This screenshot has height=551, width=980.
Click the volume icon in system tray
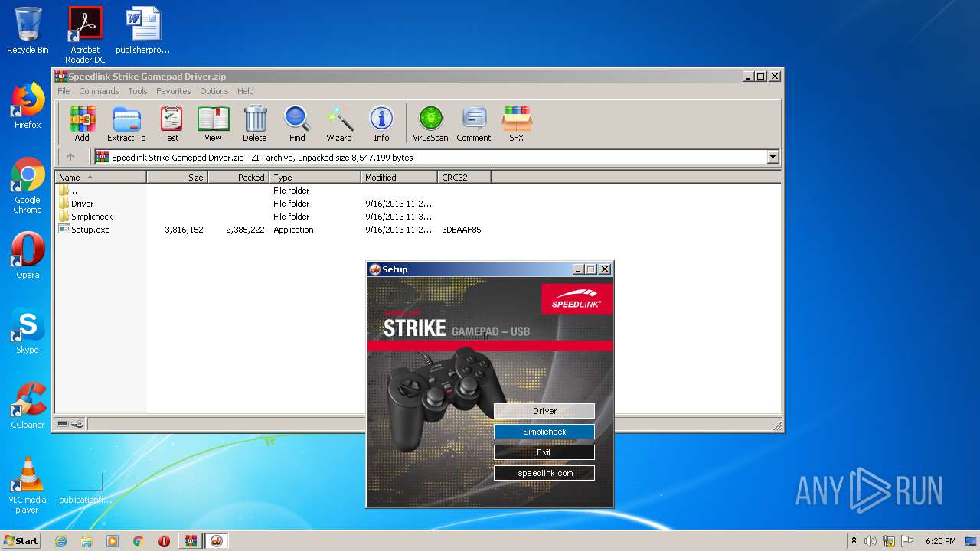[x=871, y=541]
